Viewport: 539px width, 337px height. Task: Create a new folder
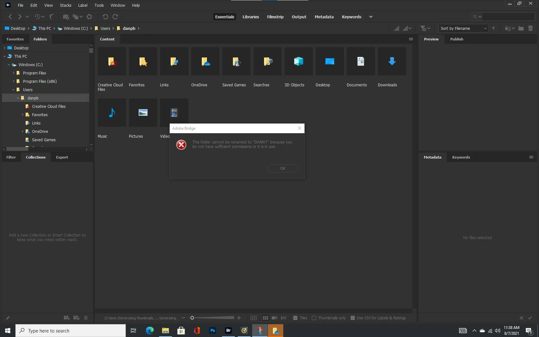(x=521, y=28)
